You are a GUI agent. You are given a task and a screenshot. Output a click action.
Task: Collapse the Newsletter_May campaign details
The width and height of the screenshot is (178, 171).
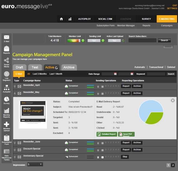click(x=15, y=93)
